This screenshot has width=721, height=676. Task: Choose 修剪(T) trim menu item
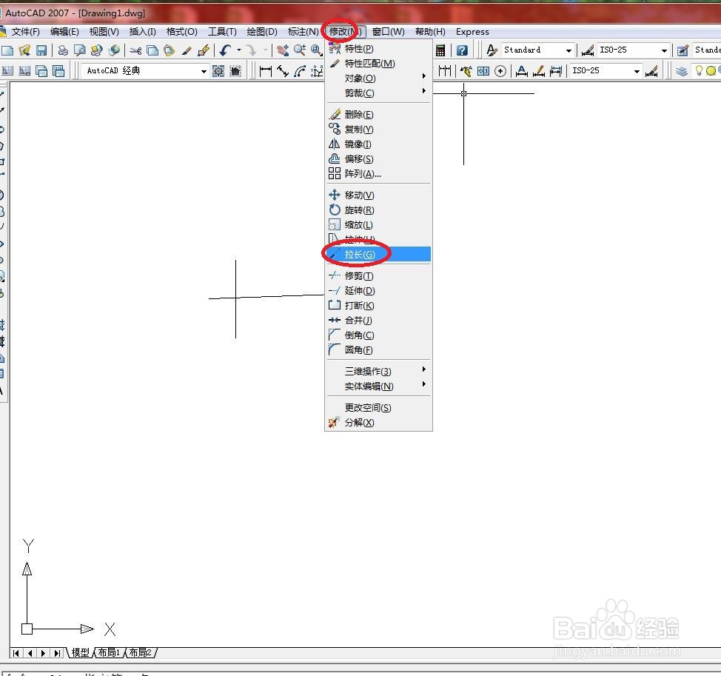pos(378,276)
